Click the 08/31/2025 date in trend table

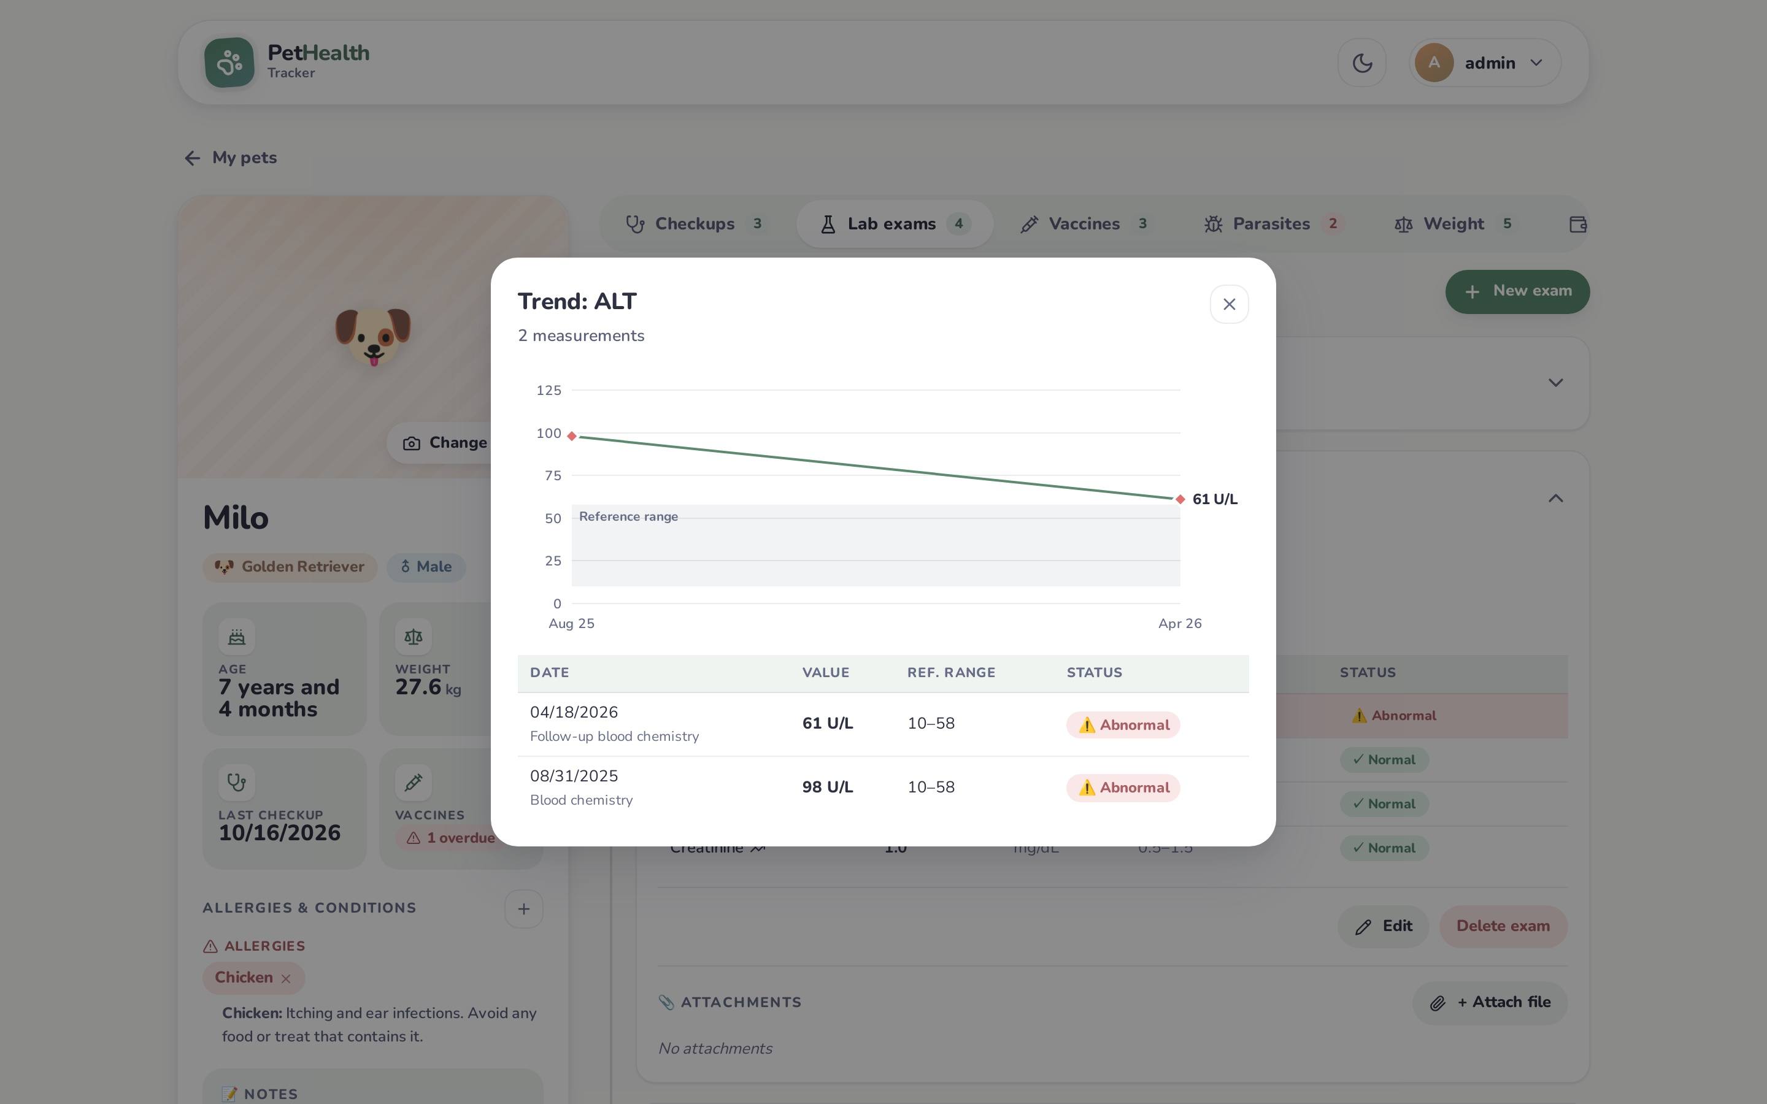click(574, 776)
